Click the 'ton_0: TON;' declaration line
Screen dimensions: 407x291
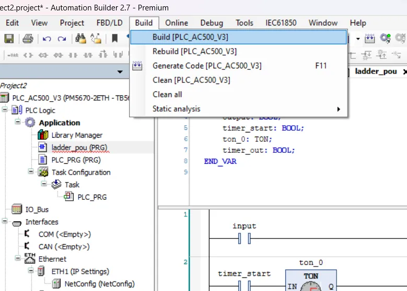[247, 139]
